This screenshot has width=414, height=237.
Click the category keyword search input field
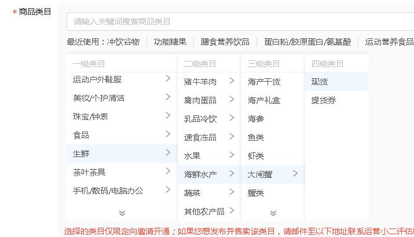click(240, 21)
